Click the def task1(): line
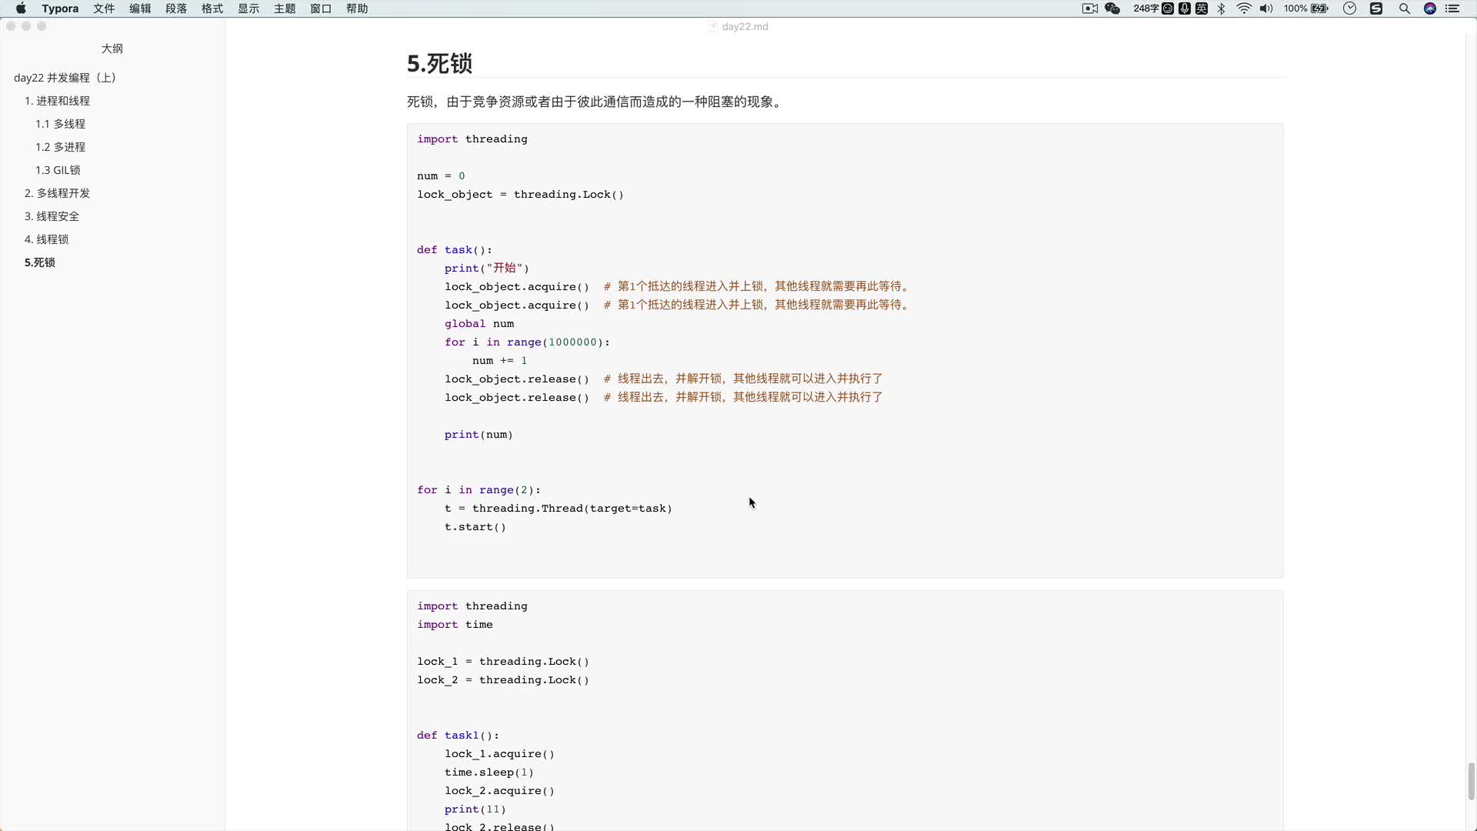 point(458,736)
